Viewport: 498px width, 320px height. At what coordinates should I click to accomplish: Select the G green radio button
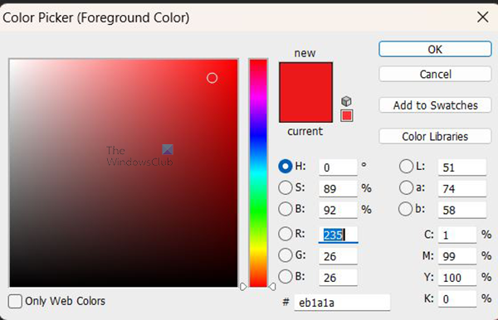click(285, 255)
